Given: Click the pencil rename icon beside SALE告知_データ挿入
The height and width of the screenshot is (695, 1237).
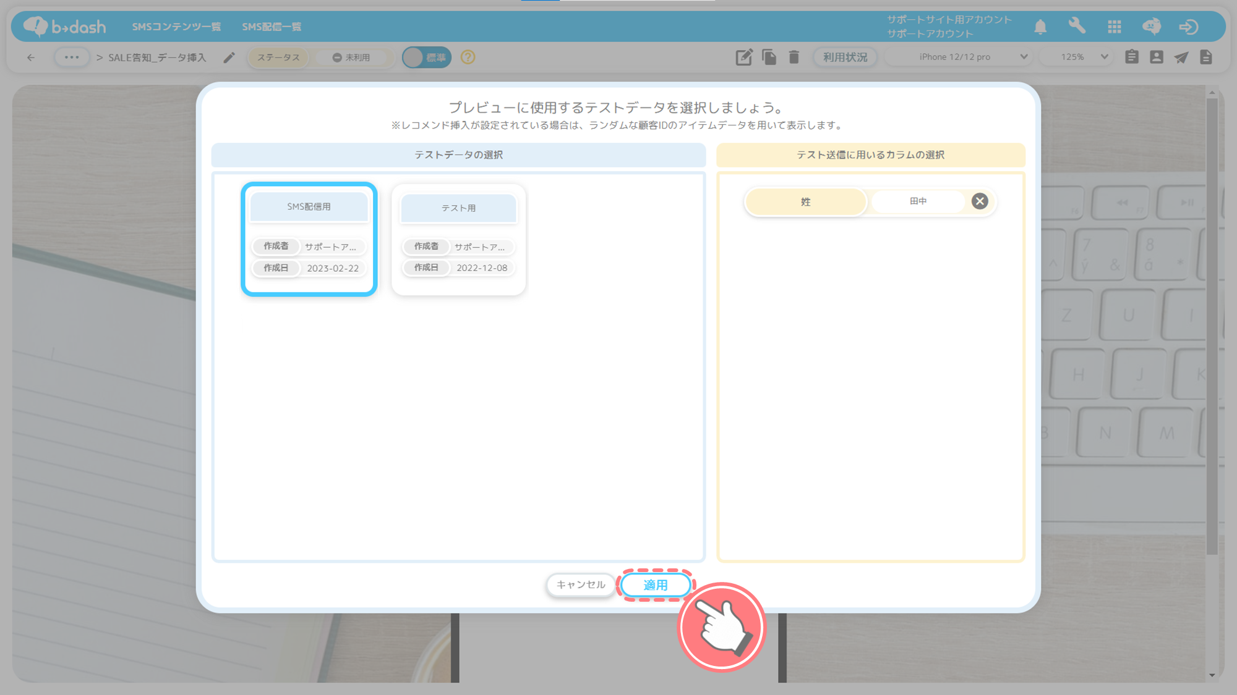Looking at the screenshot, I should click(229, 57).
